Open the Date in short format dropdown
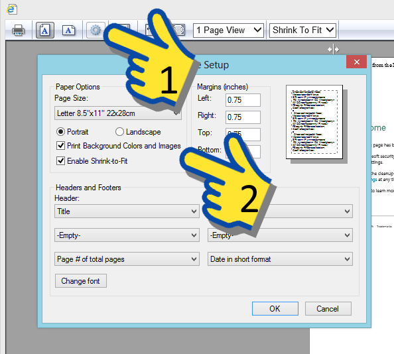 280,259
